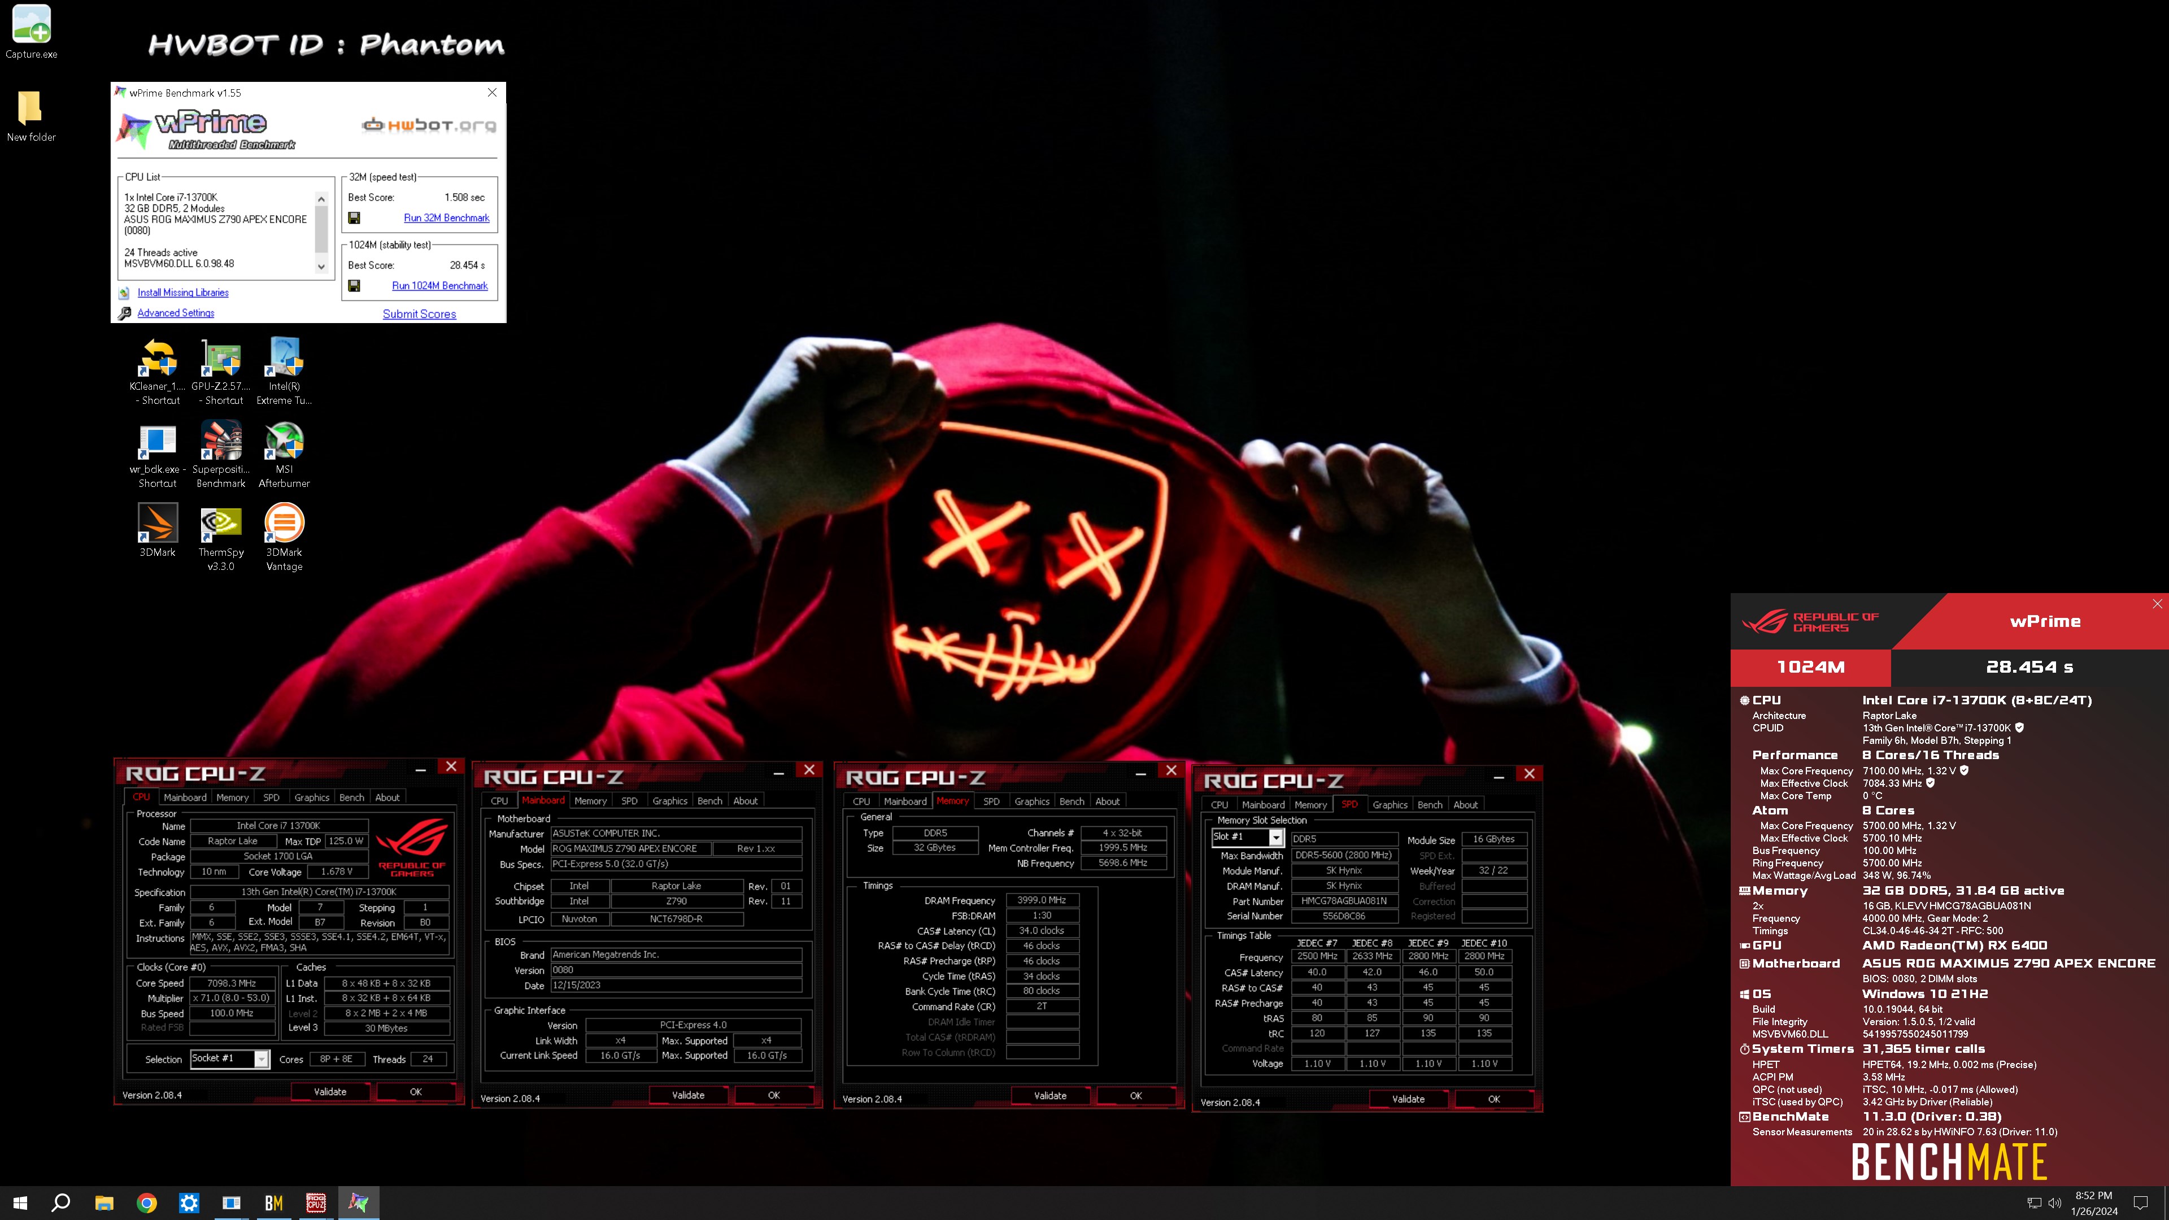Click the Install Missing Libraries icon
Screen dimensions: 2169x1220
pyautogui.click(x=124, y=293)
